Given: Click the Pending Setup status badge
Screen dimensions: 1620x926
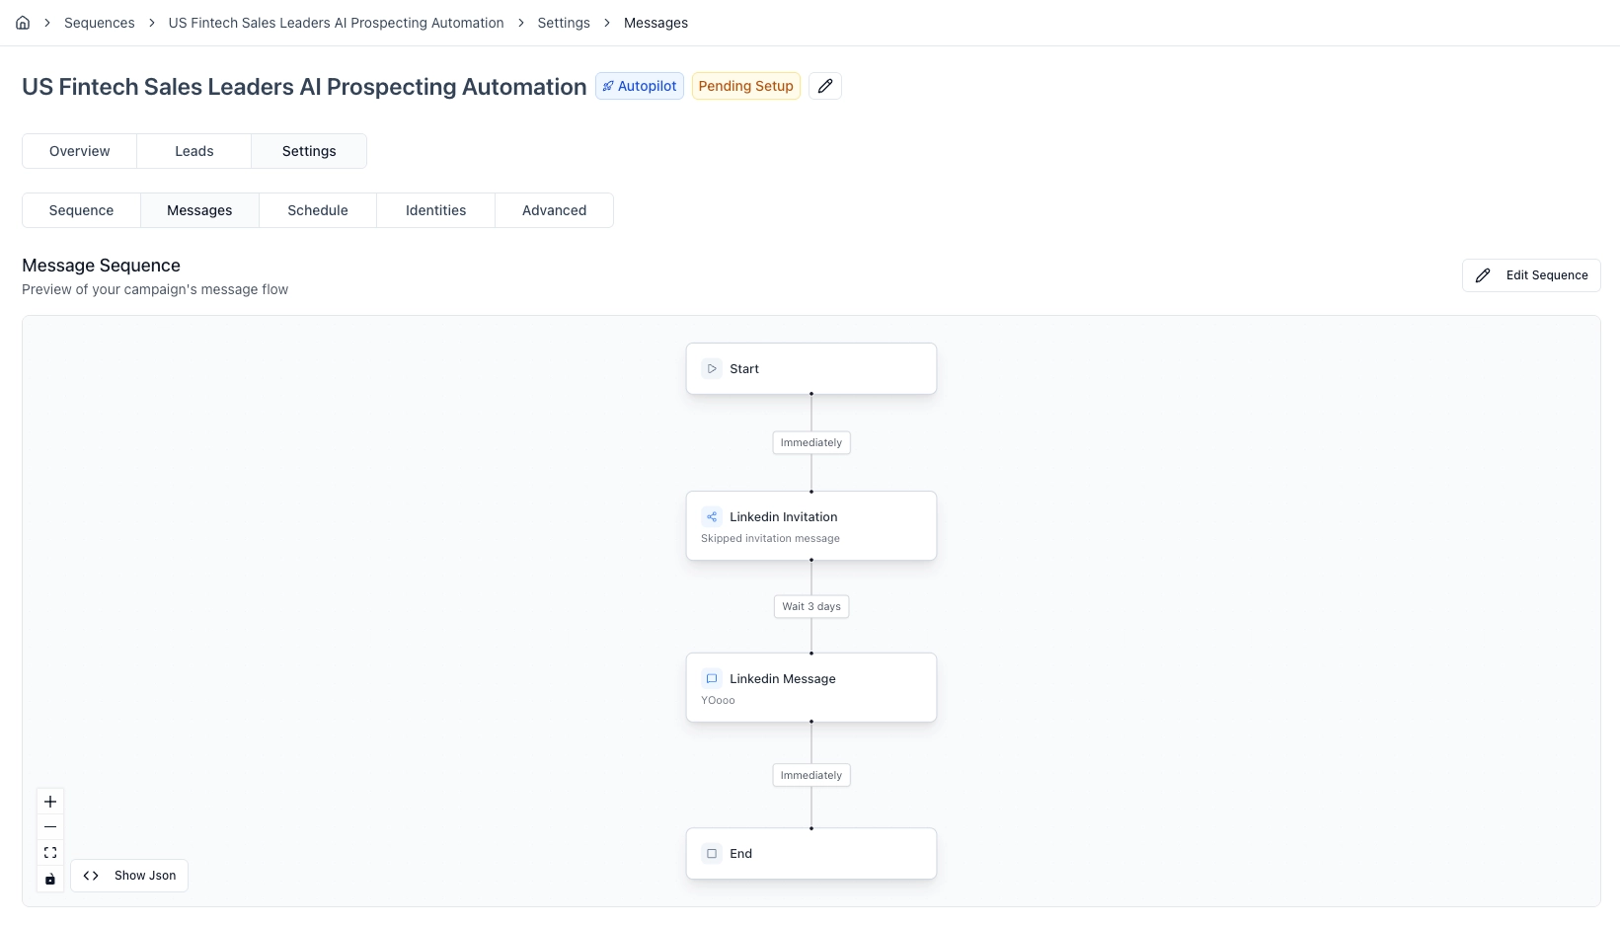Looking at the screenshot, I should 746,86.
